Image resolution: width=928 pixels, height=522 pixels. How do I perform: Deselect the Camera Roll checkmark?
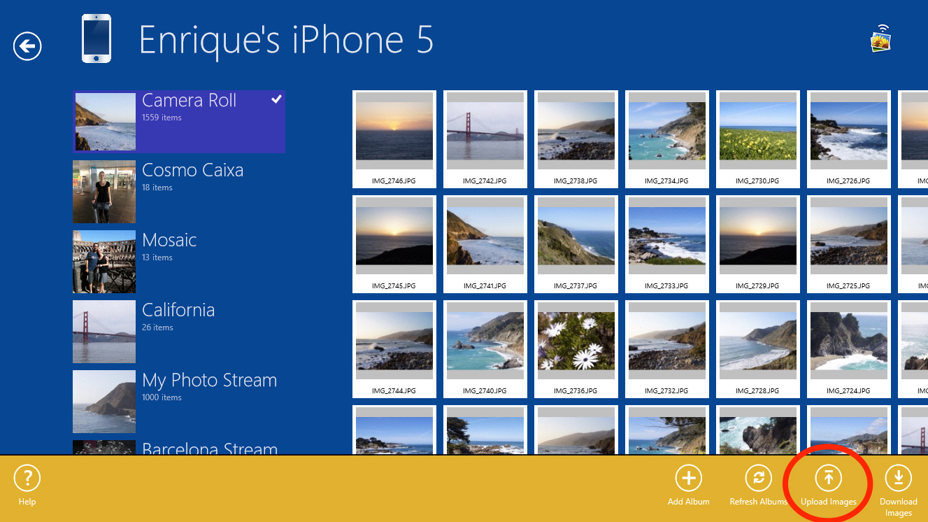coord(276,99)
